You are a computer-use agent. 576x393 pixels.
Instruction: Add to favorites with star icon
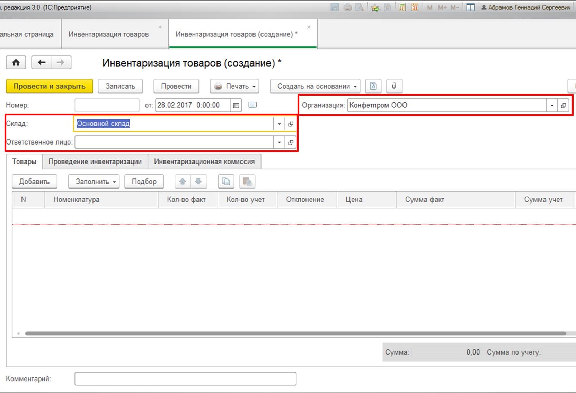tap(375, 7)
